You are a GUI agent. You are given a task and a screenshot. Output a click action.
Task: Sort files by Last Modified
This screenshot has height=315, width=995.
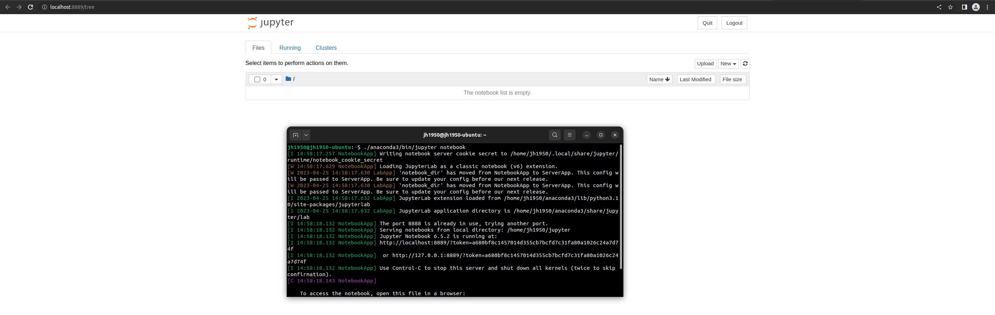[696, 79]
